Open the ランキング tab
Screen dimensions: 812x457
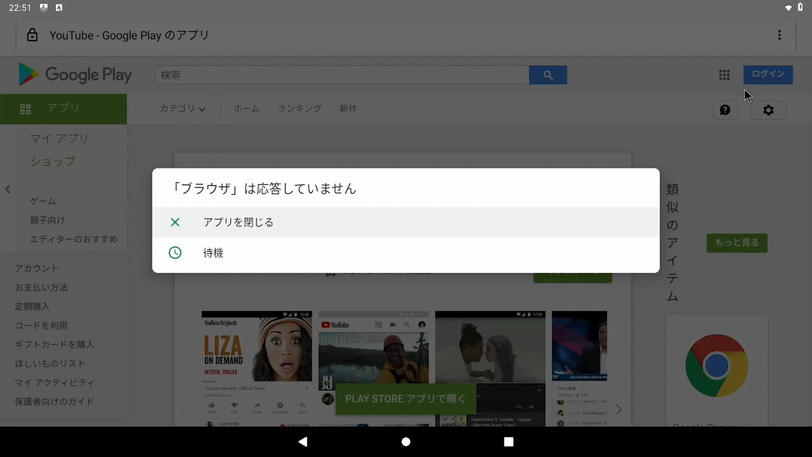299,108
